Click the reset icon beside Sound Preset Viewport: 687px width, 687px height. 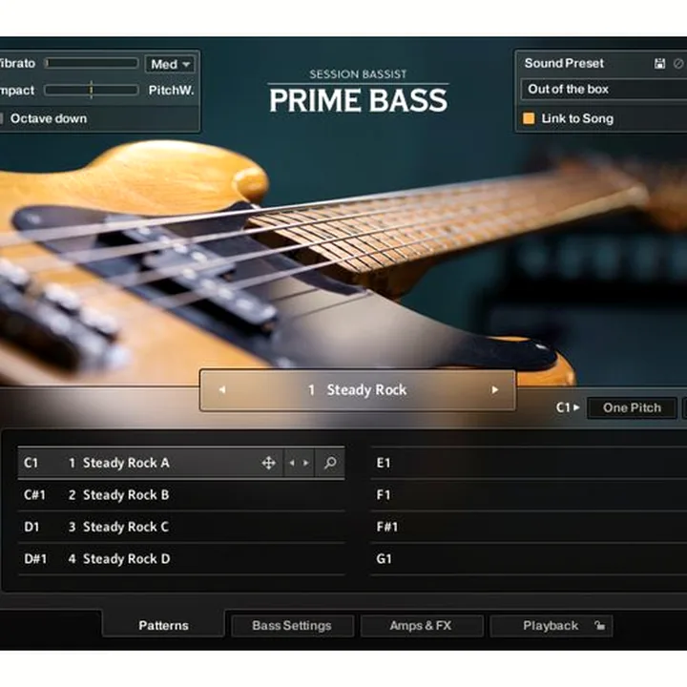click(678, 64)
